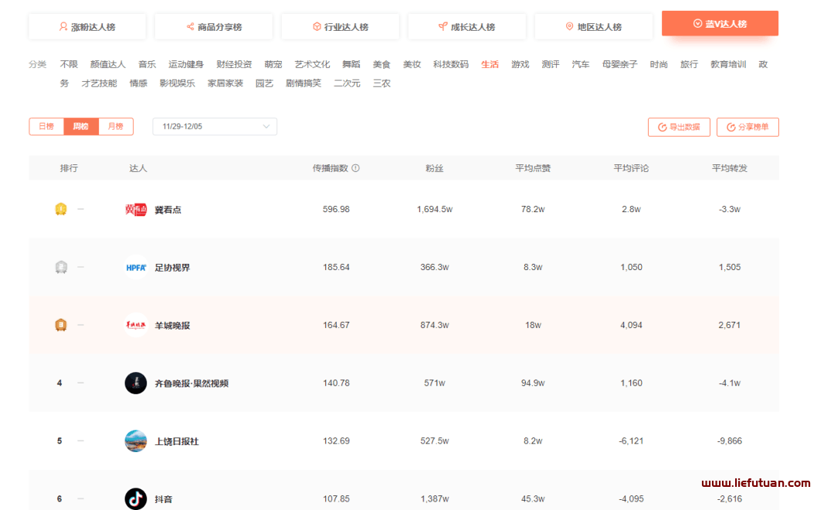This screenshot has height=510, width=834.
Task: Filter by 游戏 category
Action: click(x=520, y=64)
